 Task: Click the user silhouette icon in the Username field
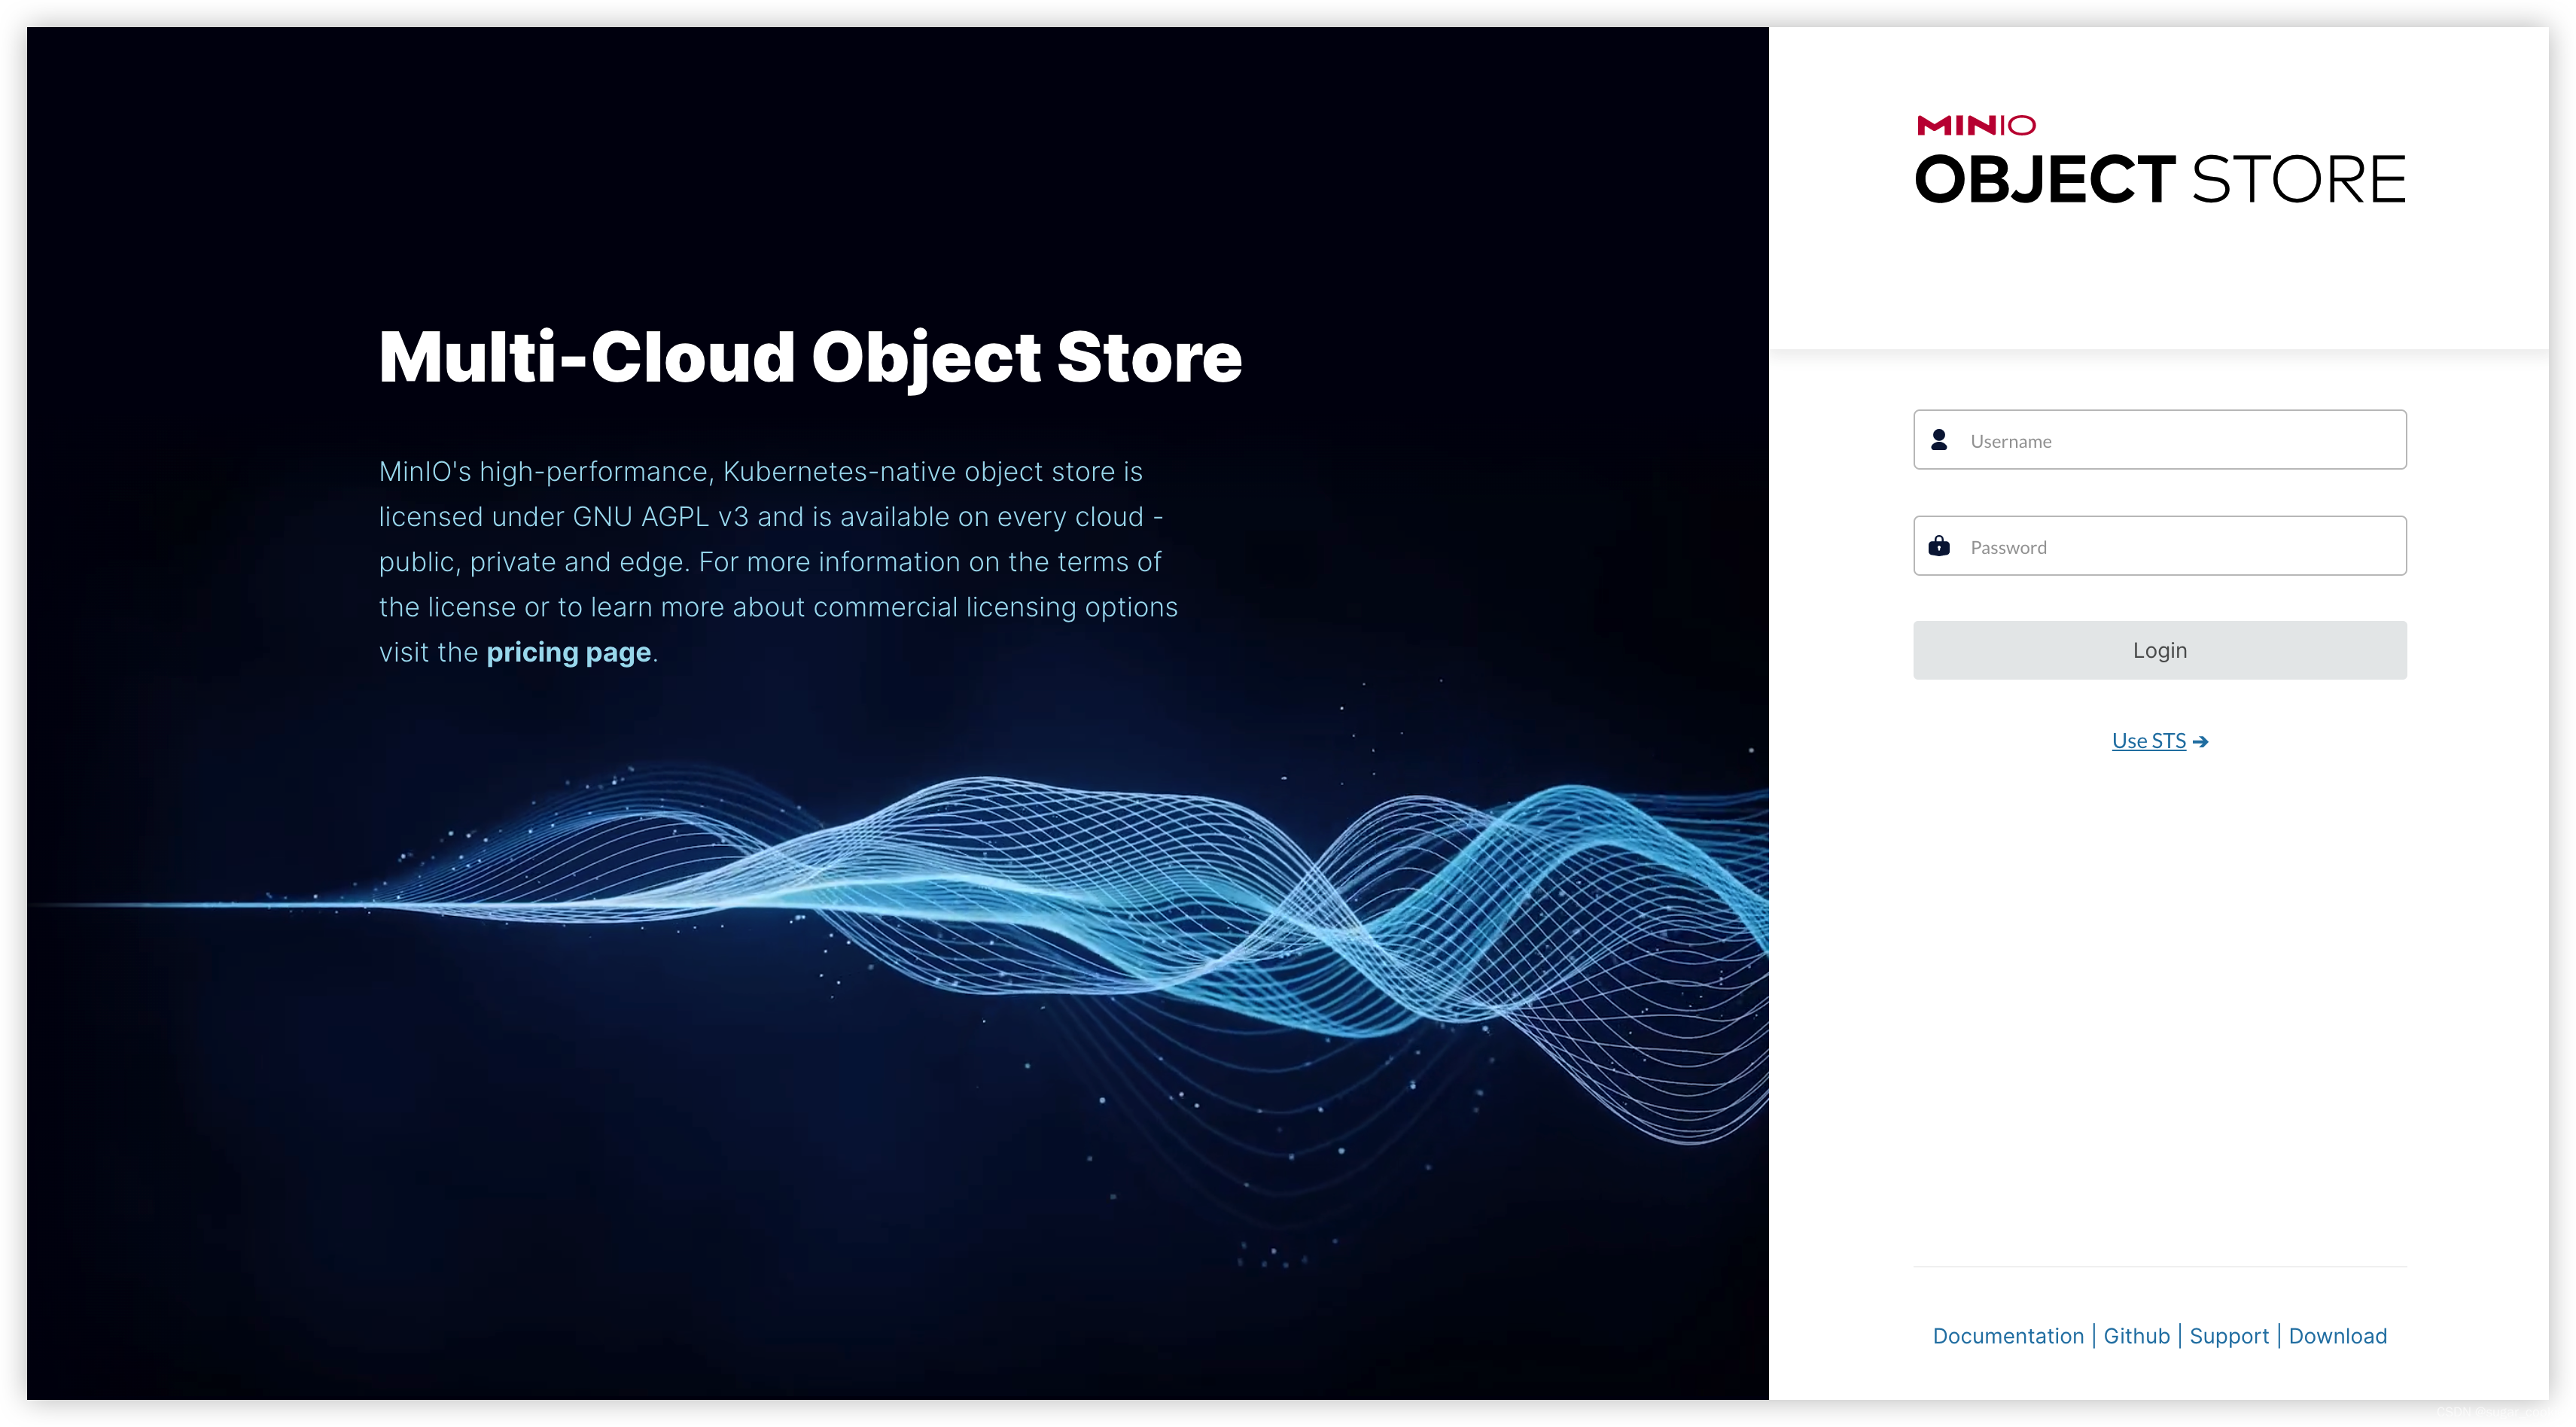coord(1939,440)
